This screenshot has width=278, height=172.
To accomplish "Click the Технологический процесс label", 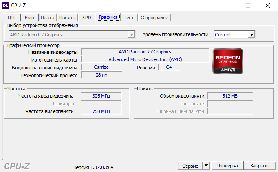I will [x=49, y=75].
